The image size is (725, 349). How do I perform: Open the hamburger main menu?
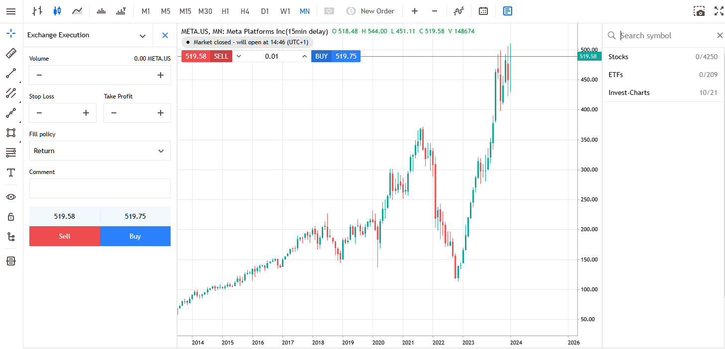(11, 11)
